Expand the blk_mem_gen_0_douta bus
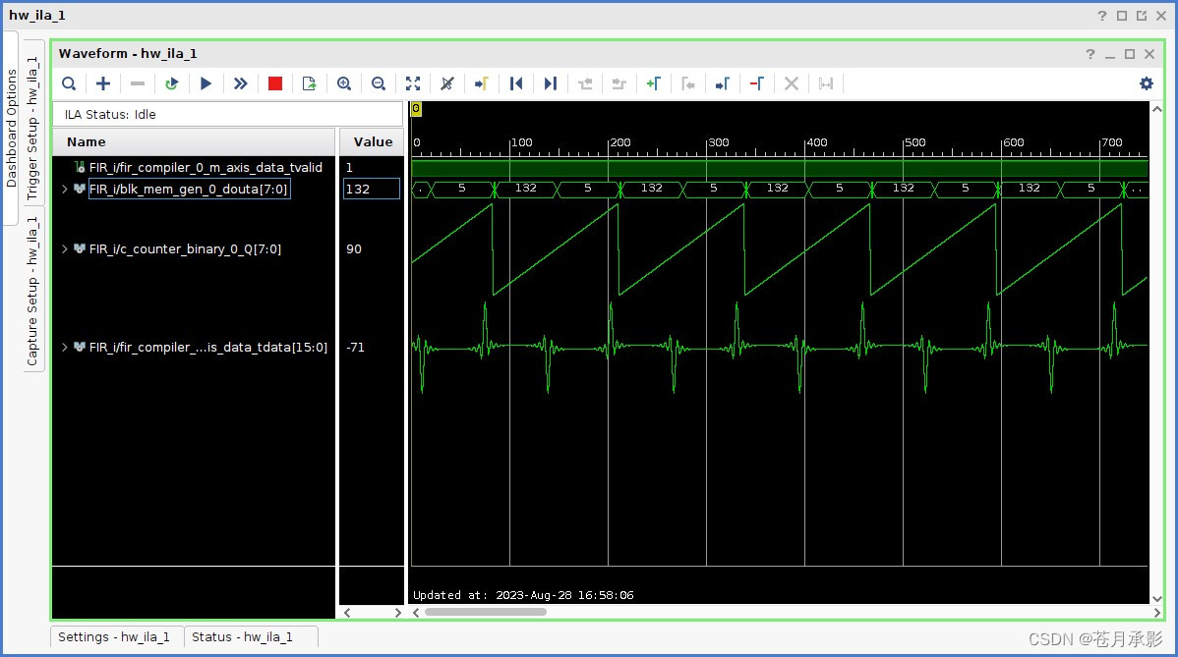The width and height of the screenshot is (1178, 657). pyautogui.click(x=65, y=189)
